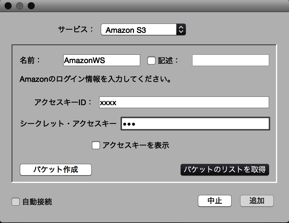Click the アクセスキーID input field
Screen dimensions: 289x223
click(x=184, y=102)
